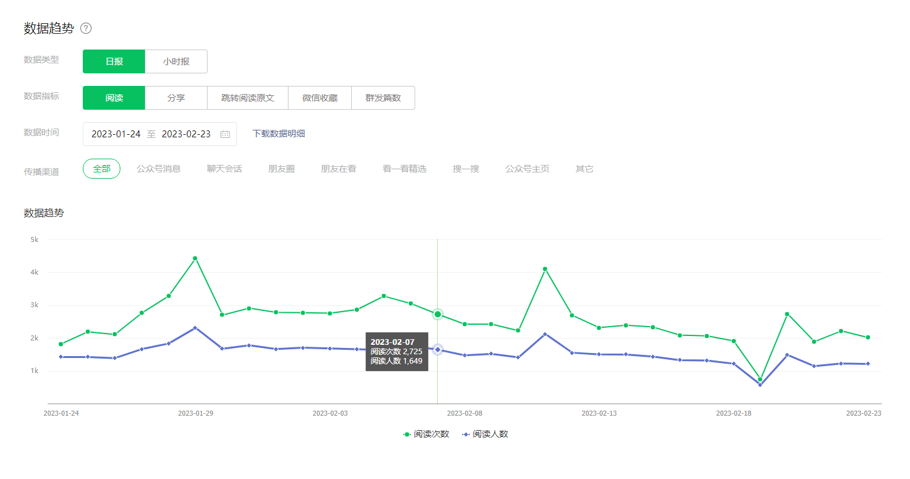Click the 下载数据明细 link

pos(278,134)
